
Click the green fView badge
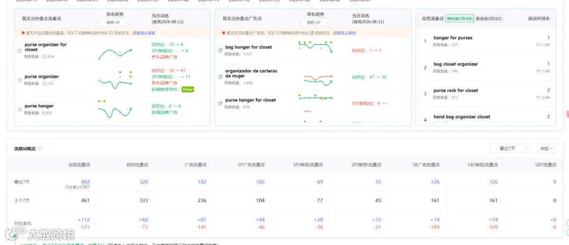click(188, 89)
